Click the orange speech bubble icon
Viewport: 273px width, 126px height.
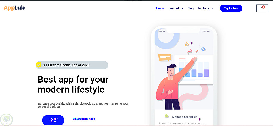(x=165, y=58)
